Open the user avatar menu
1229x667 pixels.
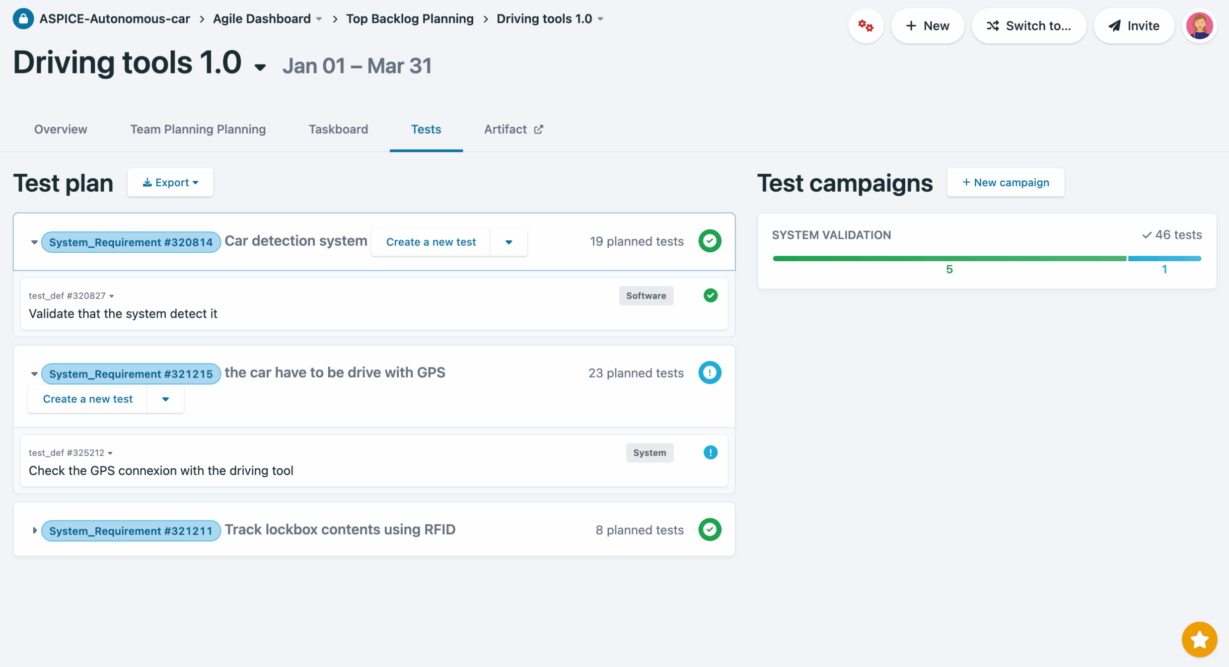(1199, 26)
